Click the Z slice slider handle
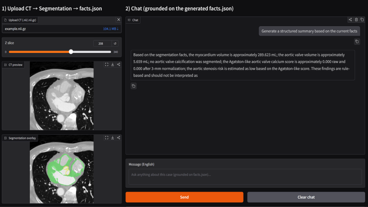This screenshot has width=368, height=207. pos(71,52)
